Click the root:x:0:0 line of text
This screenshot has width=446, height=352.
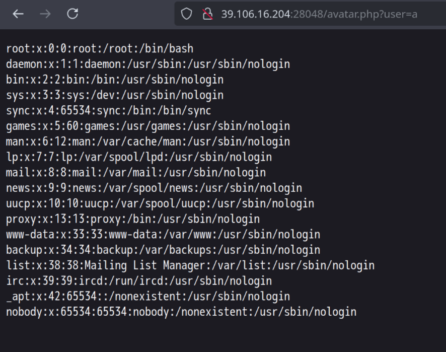coord(100,49)
